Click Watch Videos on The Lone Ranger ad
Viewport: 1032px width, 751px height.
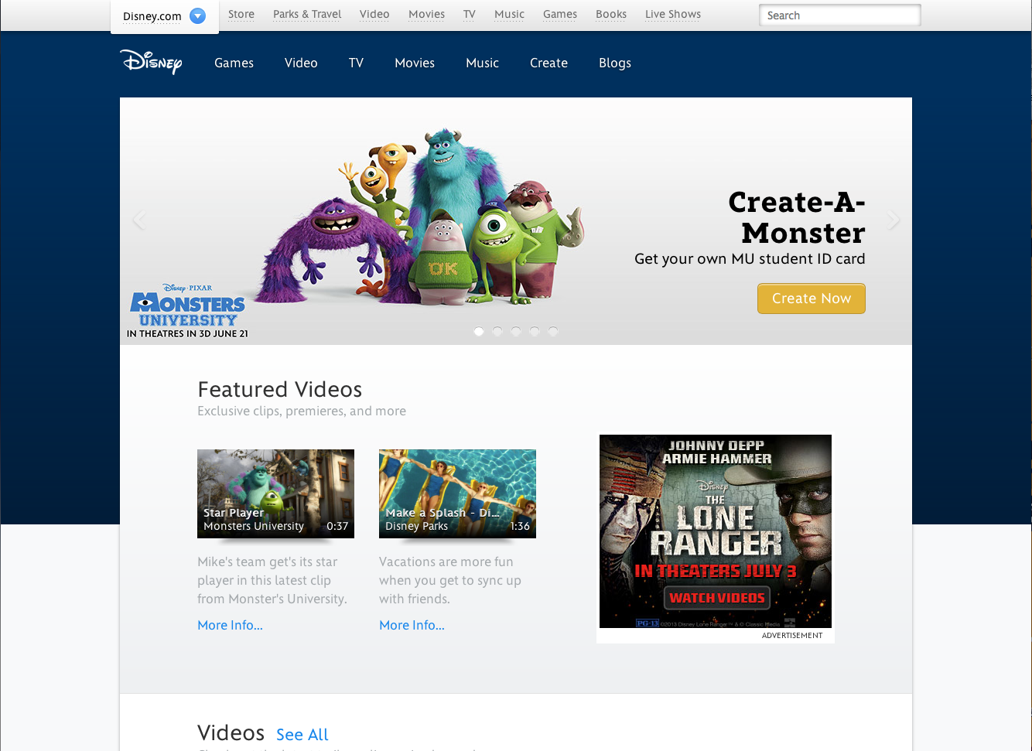pos(716,597)
